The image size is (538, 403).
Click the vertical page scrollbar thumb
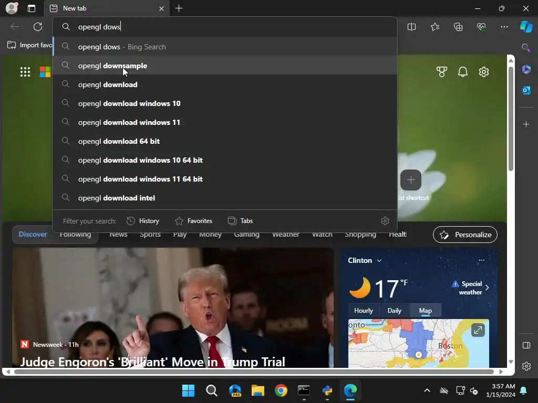coord(511,118)
